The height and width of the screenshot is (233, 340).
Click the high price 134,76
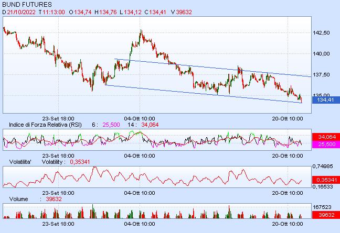coord(108,12)
